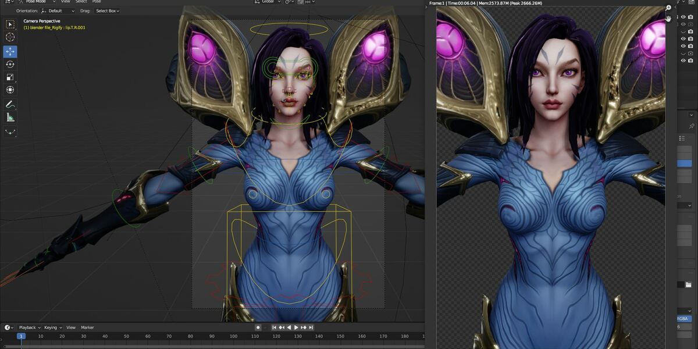Viewport: 698px width, 349px height.
Task: Open timeline Marker menu
Action: 87,327
